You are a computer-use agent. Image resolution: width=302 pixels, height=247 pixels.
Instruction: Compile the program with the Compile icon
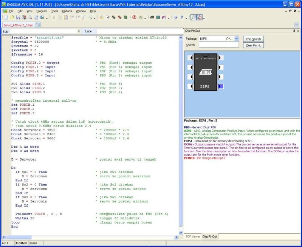102,17
